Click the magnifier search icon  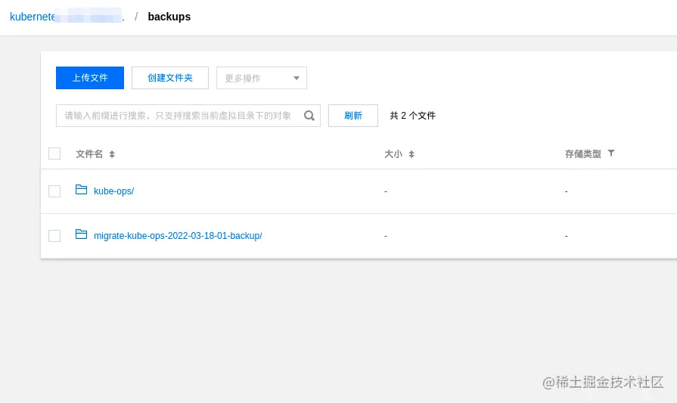click(309, 116)
